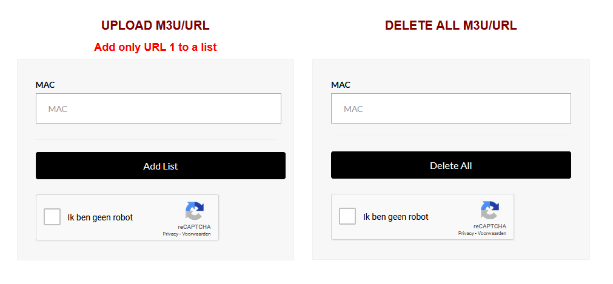Open the Privacy link in the delete form captcha

click(x=466, y=233)
